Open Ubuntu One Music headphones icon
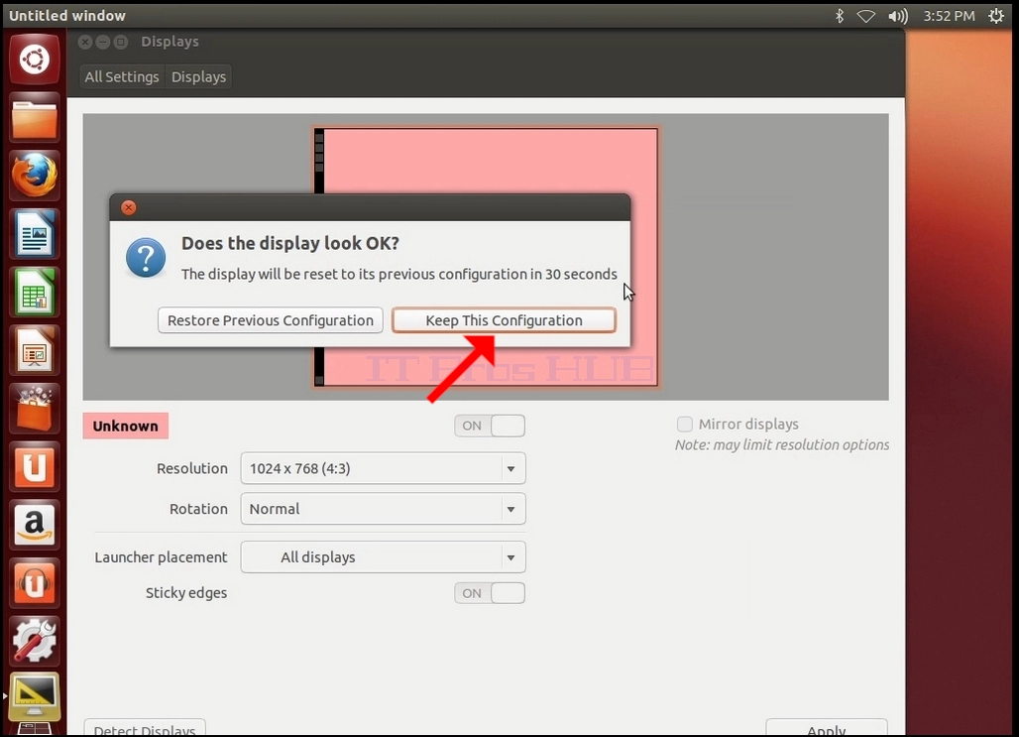The image size is (1019, 737). [35, 583]
